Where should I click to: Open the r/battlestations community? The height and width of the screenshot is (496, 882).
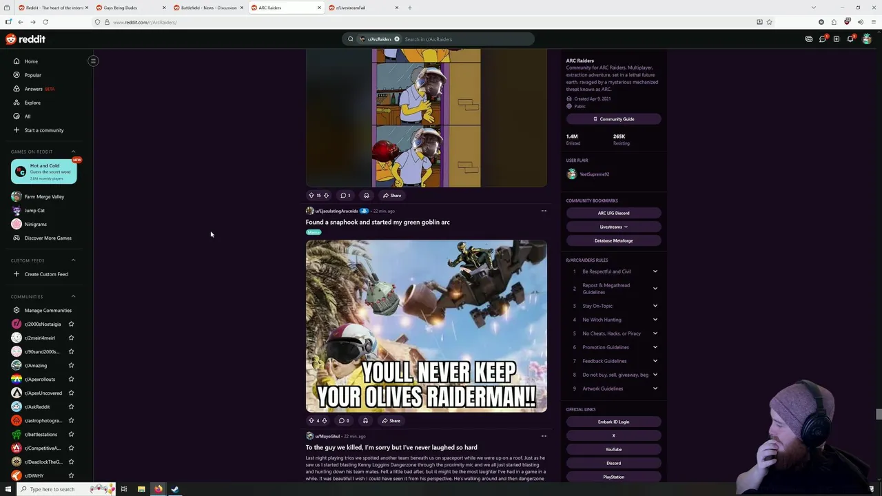click(x=41, y=434)
